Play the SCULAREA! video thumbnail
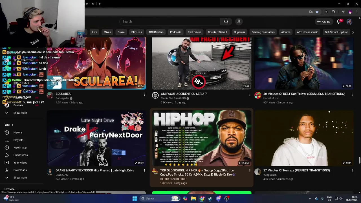 96,63
